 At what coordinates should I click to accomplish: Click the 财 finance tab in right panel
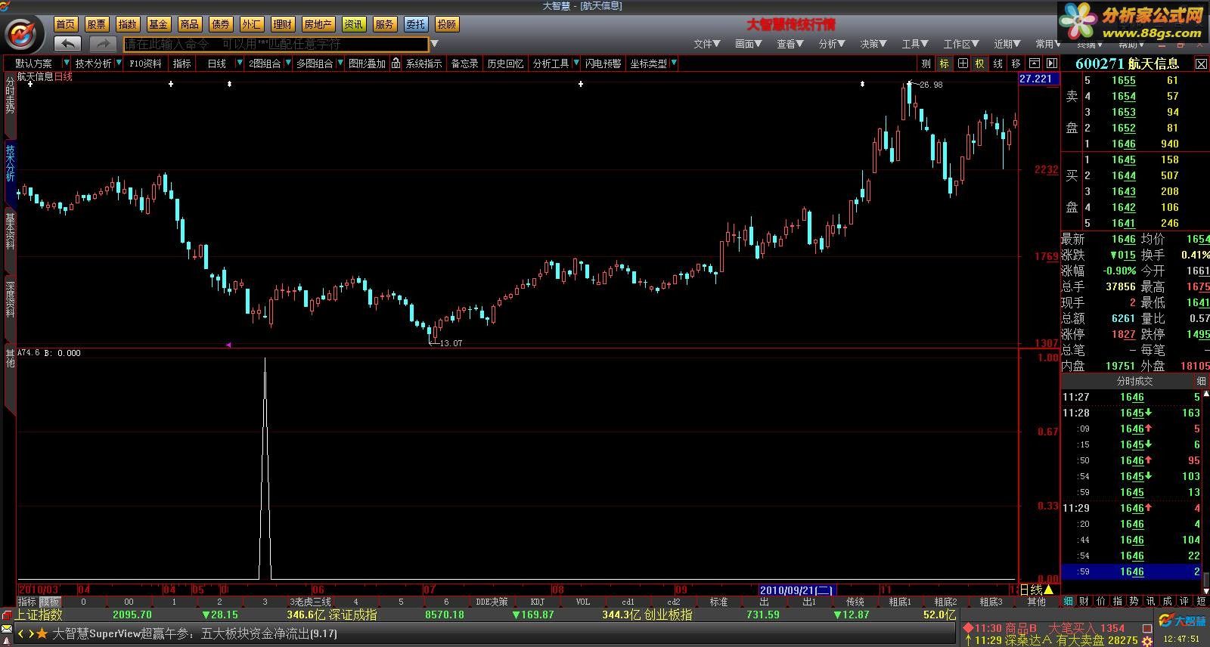click(x=1084, y=602)
